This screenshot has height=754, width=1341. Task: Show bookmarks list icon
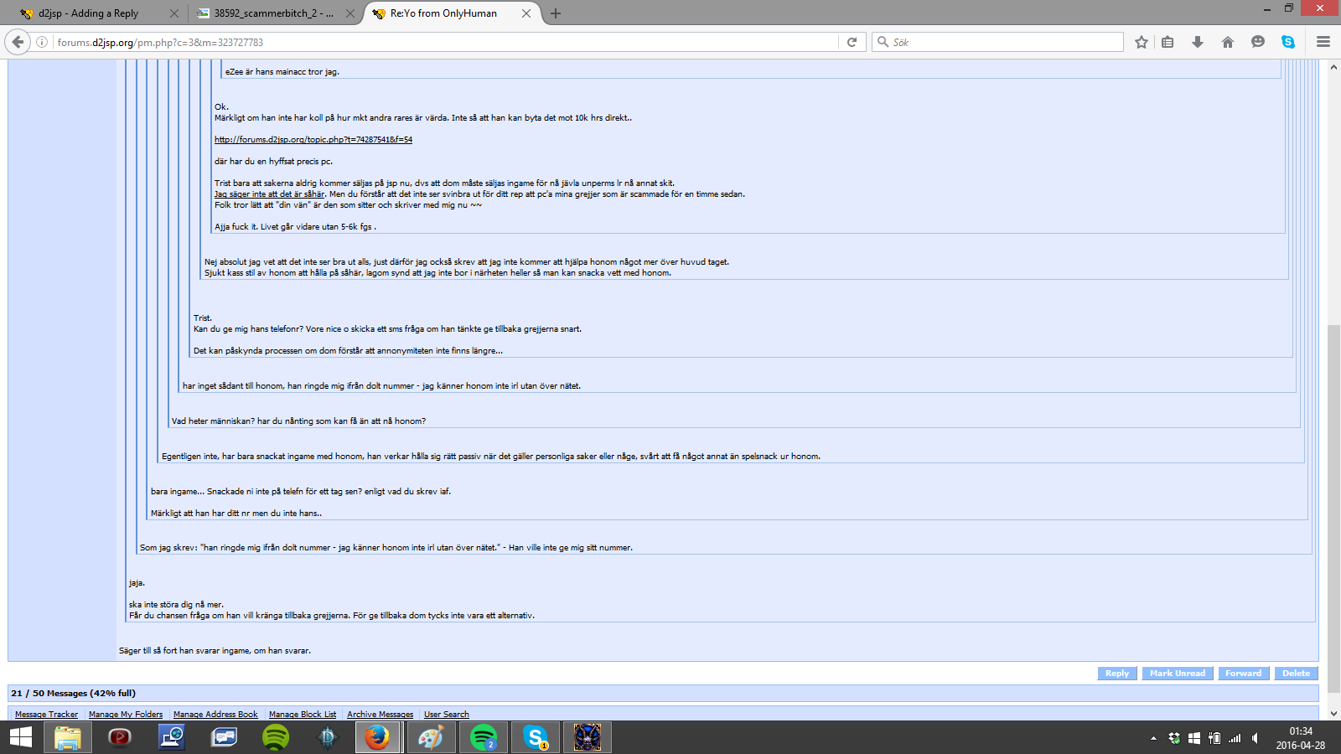pyautogui.click(x=1168, y=42)
